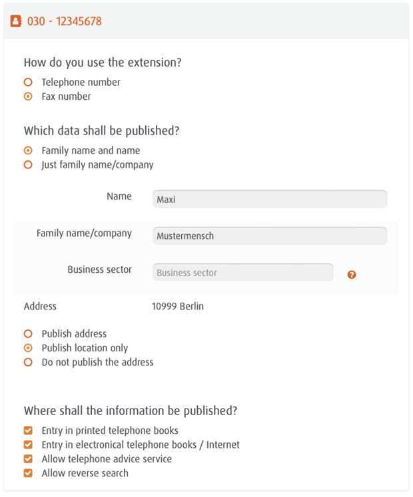Image resolution: width=413 pixels, height=497 pixels.
Task: Disable Allow telephone advice service checkbox
Action: coord(28,459)
